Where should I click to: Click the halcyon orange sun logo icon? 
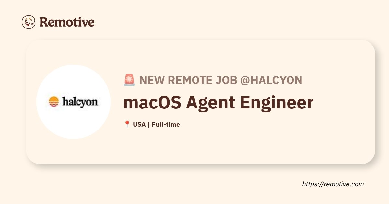click(x=54, y=102)
